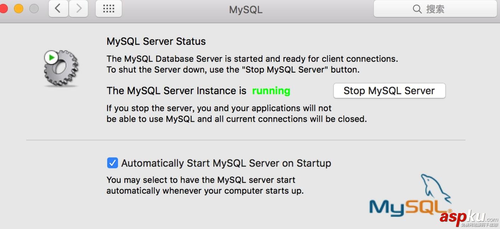Screen dimensions: 500x229
Task: Click the aspku.com watermark link
Action: pyautogui.click(x=468, y=218)
